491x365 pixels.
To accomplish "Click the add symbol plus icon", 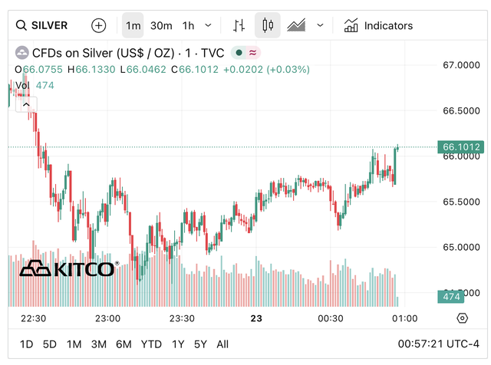I will [x=99, y=25].
